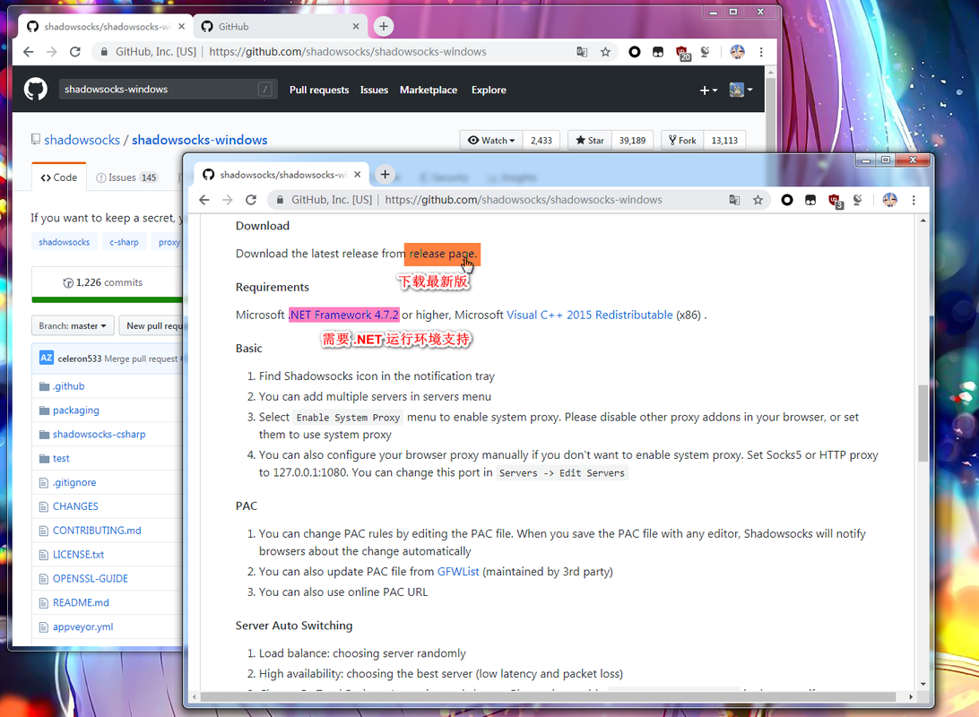
Task: Click the Fork button
Action: tap(682, 141)
